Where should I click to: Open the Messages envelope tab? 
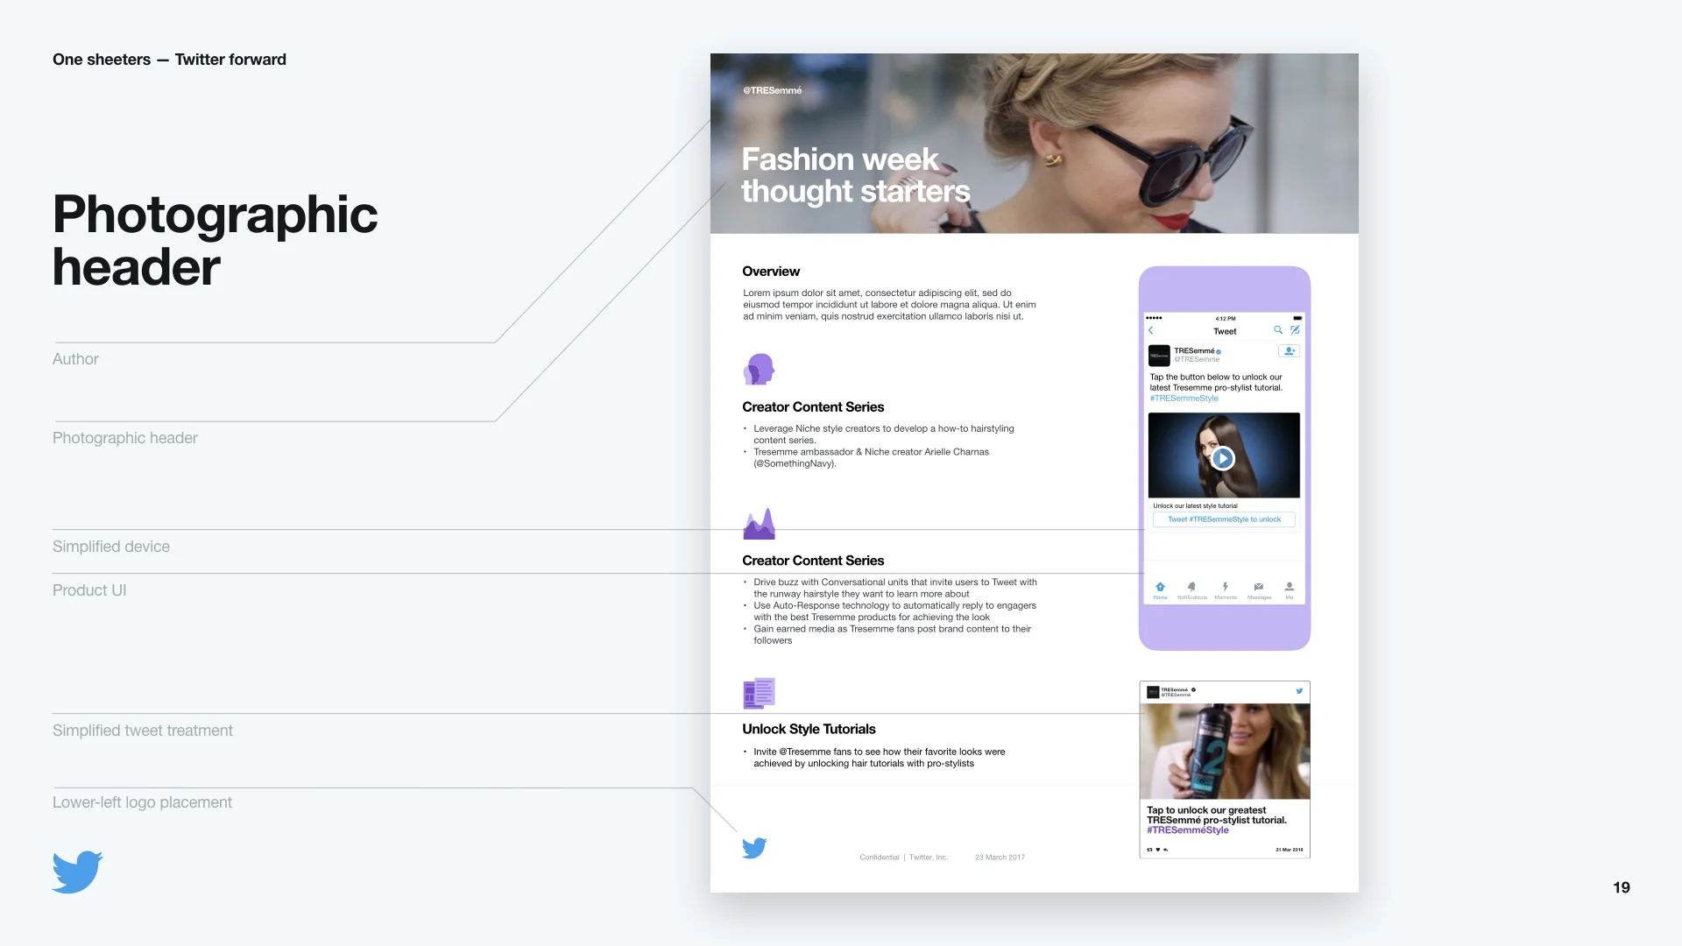[1259, 588]
